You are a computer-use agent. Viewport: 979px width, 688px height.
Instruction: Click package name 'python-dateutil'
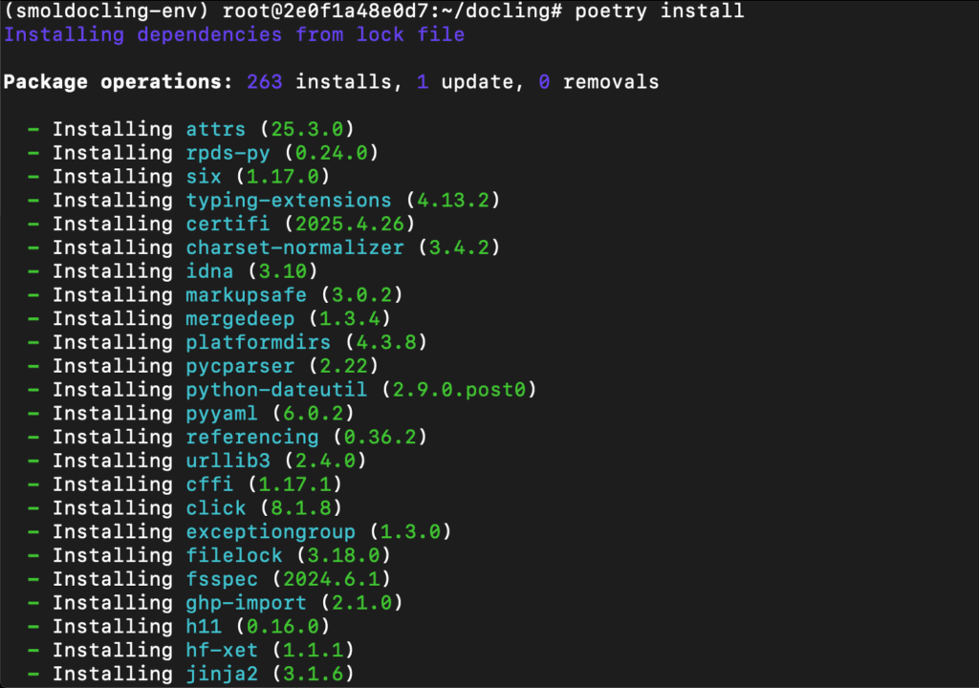pyautogui.click(x=276, y=390)
